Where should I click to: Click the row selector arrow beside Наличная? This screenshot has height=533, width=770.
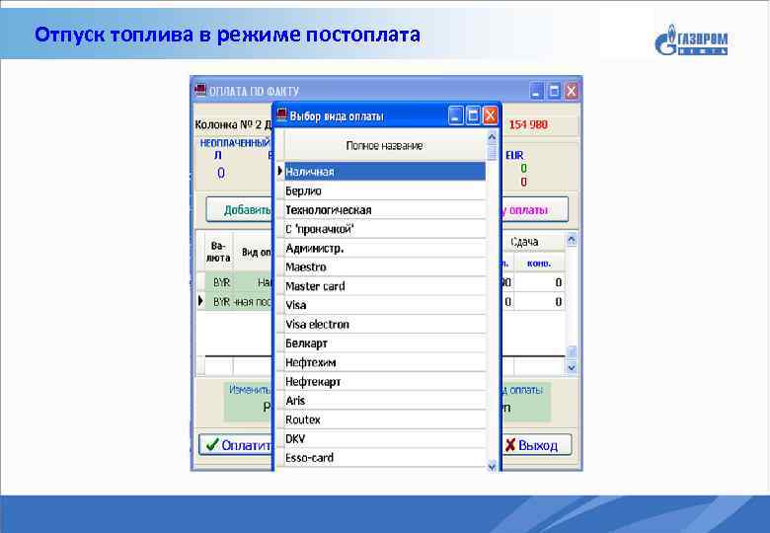tap(280, 172)
